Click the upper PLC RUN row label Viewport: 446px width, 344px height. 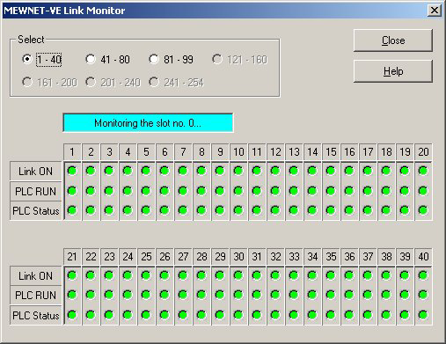click(x=36, y=191)
